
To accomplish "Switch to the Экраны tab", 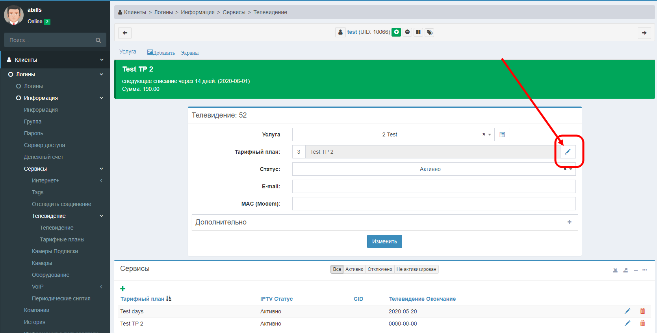I will tap(189, 53).
